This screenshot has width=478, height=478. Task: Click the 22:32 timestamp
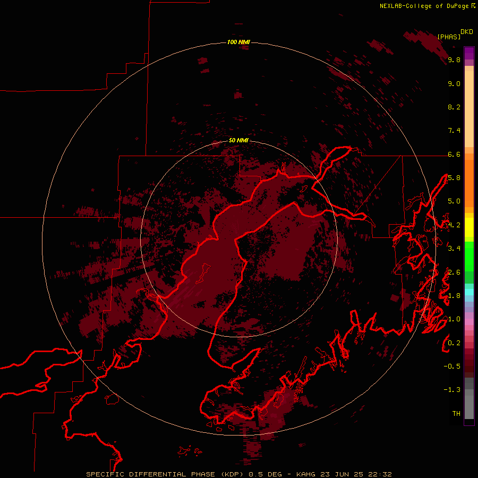tap(380, 474)
